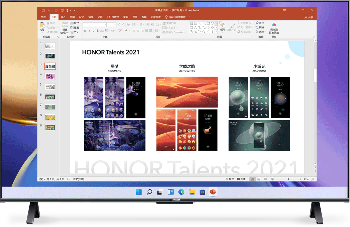Toggle Bold formatting button
The height and width of the screenshot is (227, 350).
coord(85,31)
